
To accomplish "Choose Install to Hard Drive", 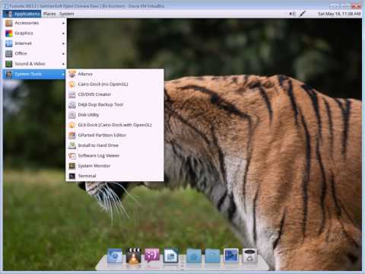I will click(x=115, y=145).
